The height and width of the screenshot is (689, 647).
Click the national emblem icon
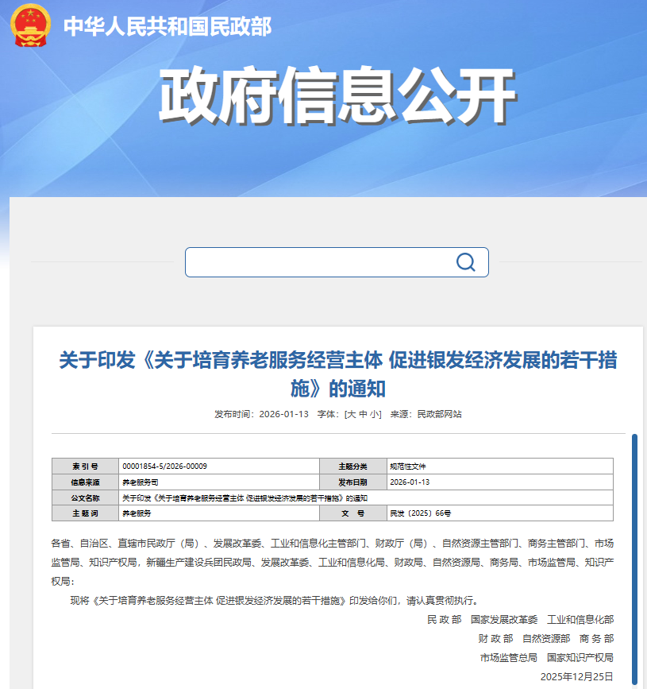[29, 28]
